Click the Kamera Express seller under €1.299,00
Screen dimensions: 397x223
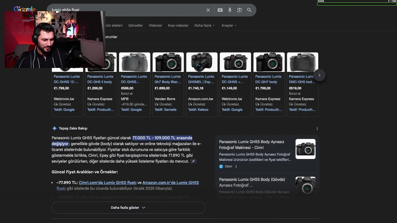100,99
